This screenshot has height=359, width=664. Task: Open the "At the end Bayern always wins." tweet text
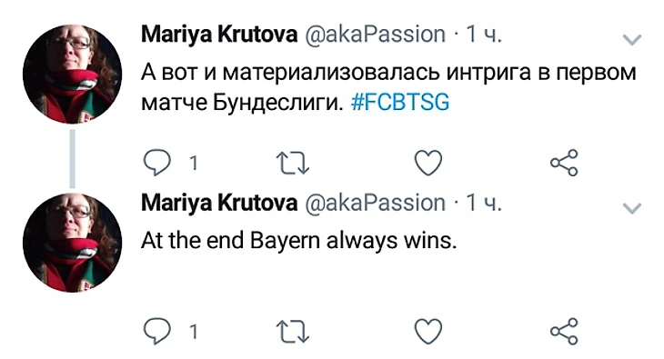[299, 241]
